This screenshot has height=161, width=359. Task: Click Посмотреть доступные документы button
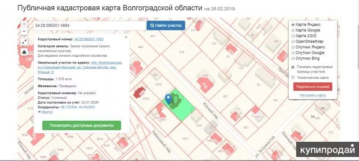(x=82, y=125)
